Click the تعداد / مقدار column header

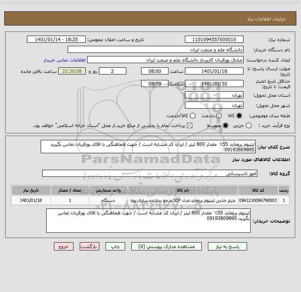70,190
